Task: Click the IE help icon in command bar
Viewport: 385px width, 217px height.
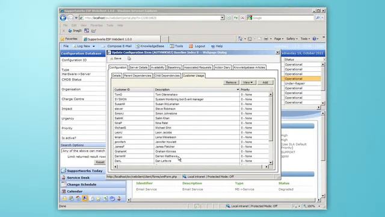Action: [314, 39]
